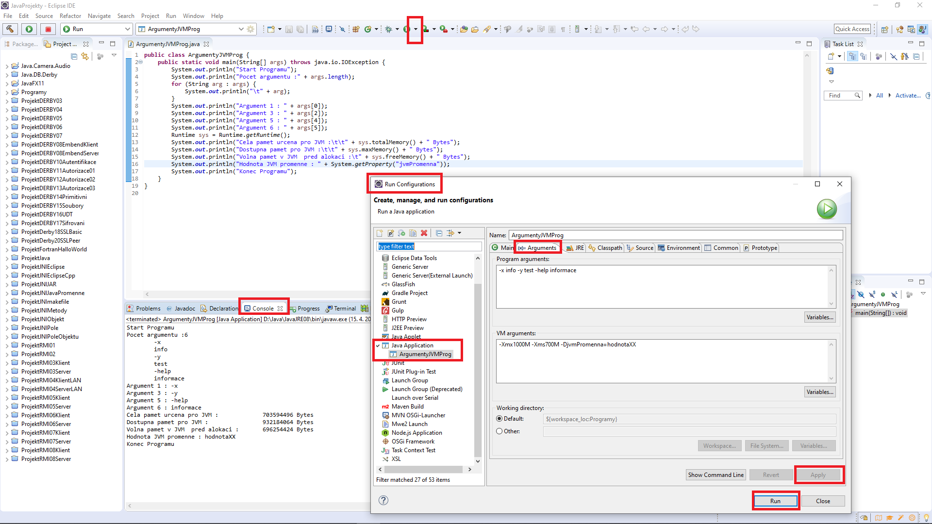
Task: Click the hammer Build icon in toolbar
Action: 10,29
